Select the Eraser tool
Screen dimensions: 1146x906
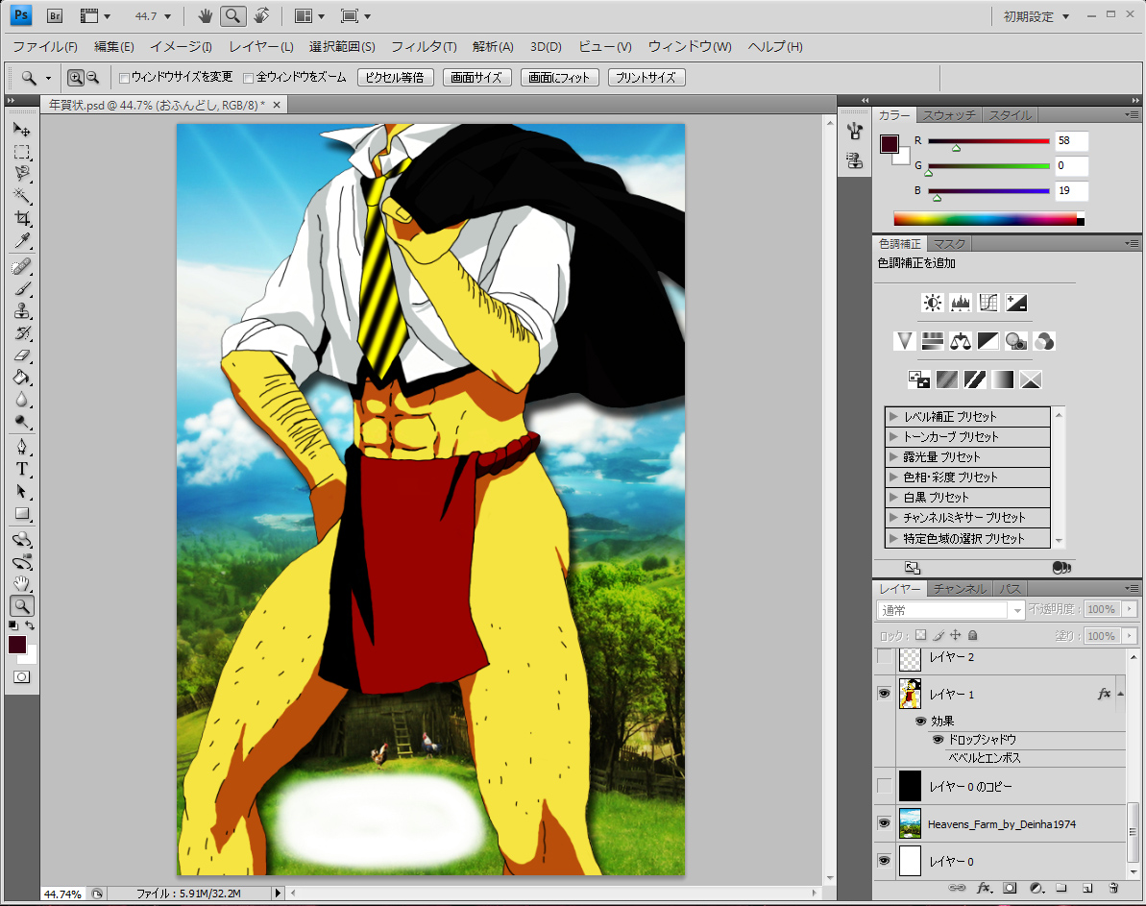pyautogui.click(x=22, y=355)
